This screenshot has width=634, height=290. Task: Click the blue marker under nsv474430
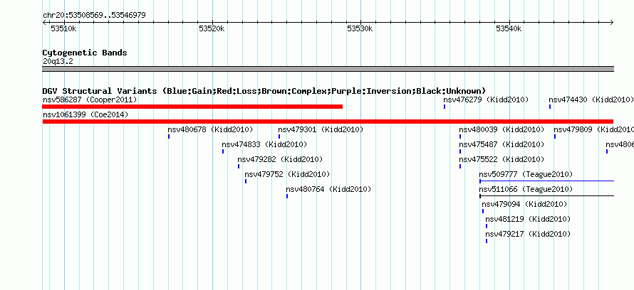(550, 107)
